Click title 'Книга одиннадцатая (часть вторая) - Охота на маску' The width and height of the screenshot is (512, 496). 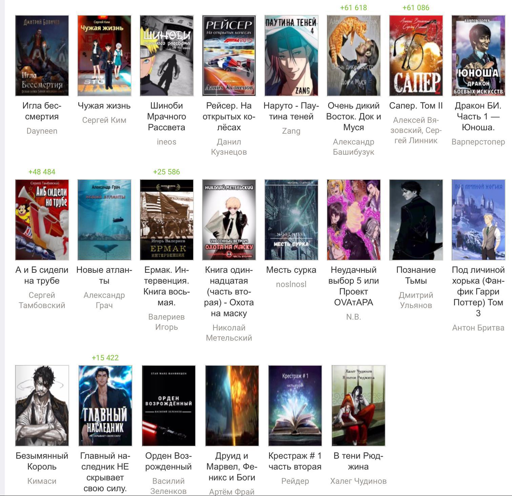pos(229,291)
